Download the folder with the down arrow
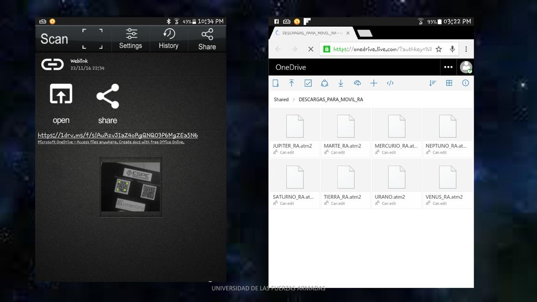This screenshot has width=537, height=302. (341, 83)
